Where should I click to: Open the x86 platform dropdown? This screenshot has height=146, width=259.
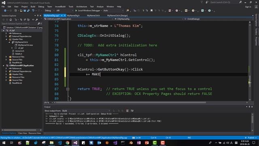pos(65,11)
